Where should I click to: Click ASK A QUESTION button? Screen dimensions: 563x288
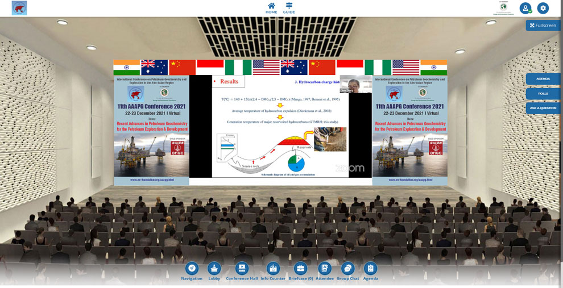click(x=543, y=108)
